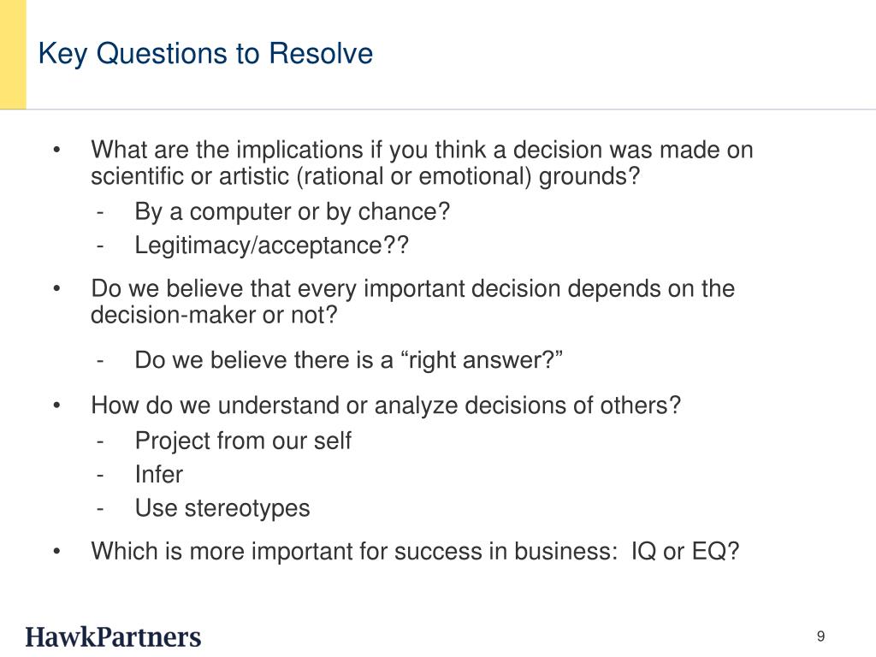Click the slide page number 9
Image resolution: width=876 pixels, height=657 pixels.
click(x=820, y=636)
